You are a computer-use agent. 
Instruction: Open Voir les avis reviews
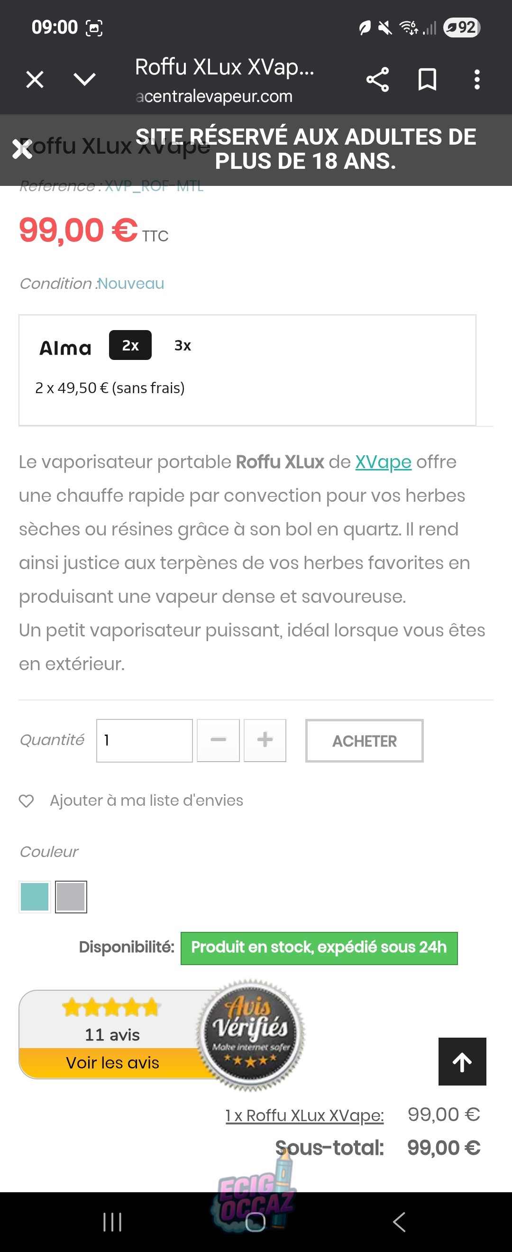113,1063
